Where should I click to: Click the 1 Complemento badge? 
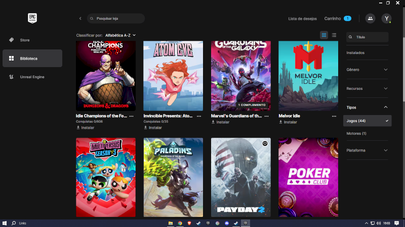click(252, 105)
